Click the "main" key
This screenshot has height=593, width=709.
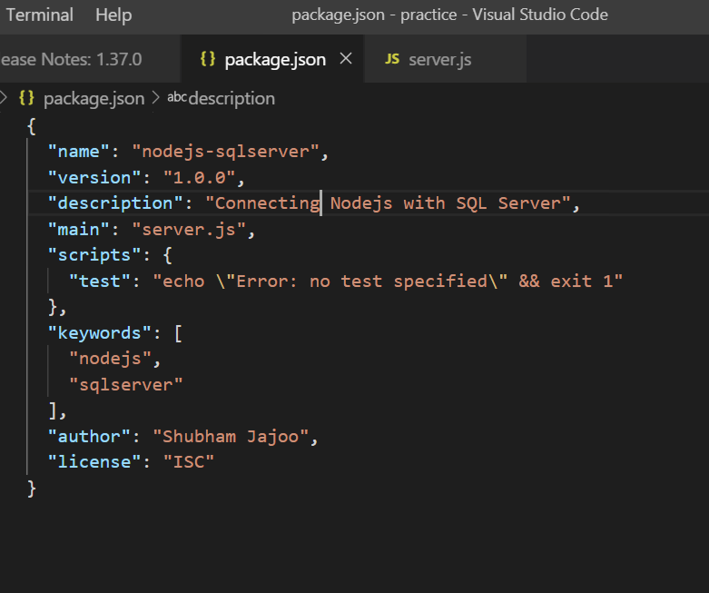coord(79,230)
